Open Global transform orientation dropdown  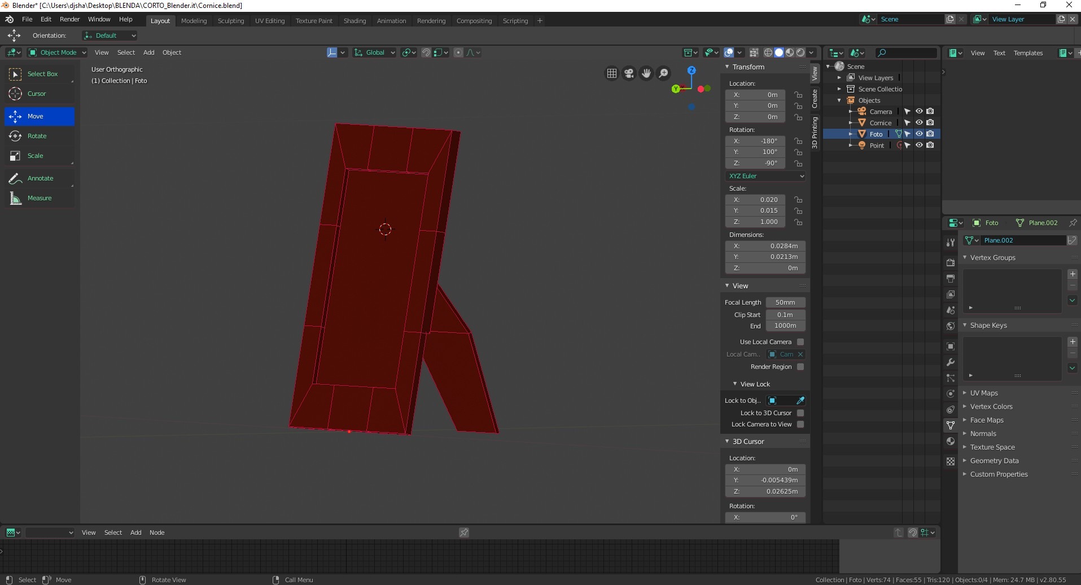[374, 52]
